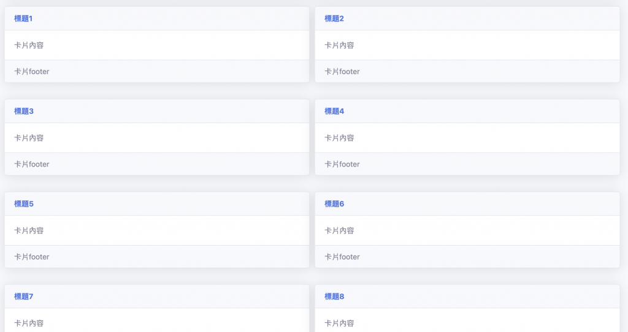The width and height of the screenshot is (628, 332).
Task: Select 卡片內容 text in 標題1 card
Action: pyautogui.click(x=29, y=45)
